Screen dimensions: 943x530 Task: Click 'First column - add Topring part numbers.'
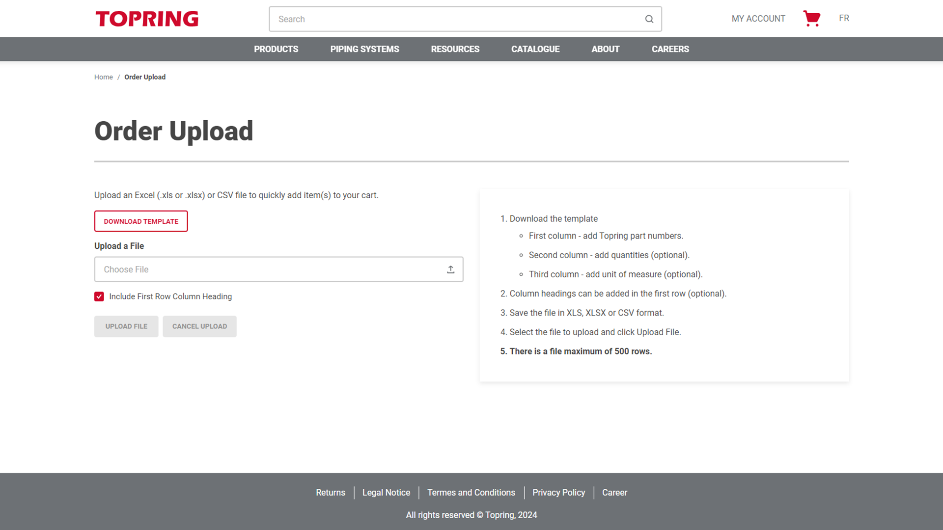(606, 236)
